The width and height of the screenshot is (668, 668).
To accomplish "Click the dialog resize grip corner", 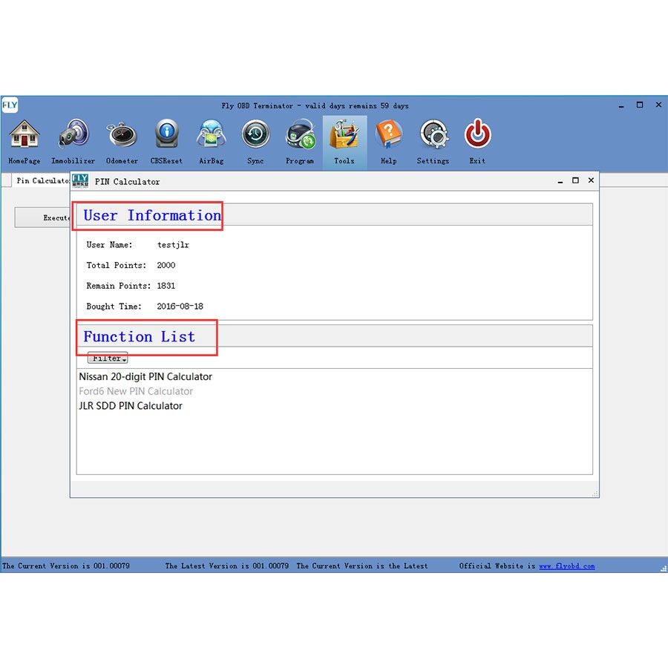I will (595, 494).
